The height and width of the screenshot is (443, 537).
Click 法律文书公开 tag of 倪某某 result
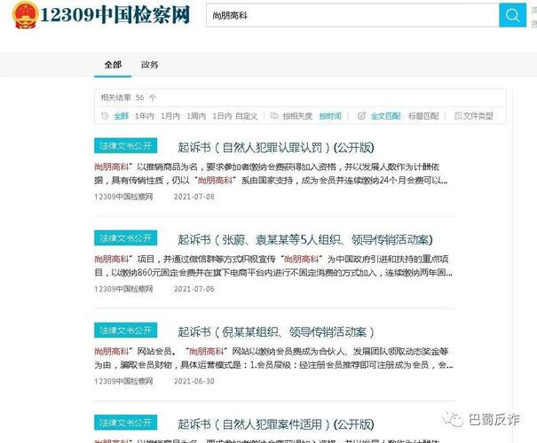click(126, 330)
